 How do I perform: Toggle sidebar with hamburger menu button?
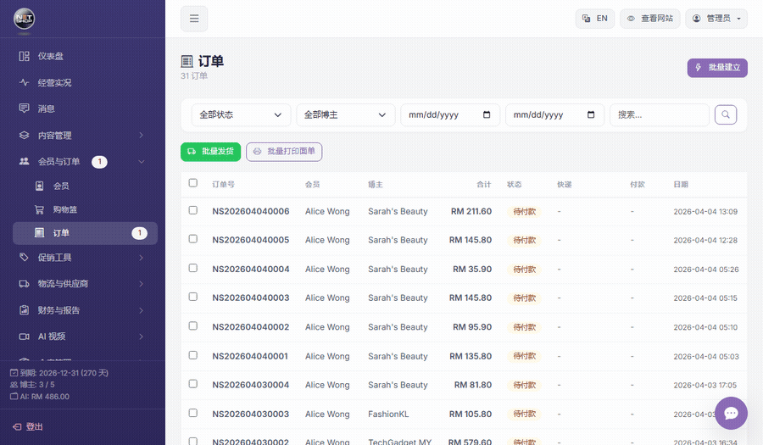pos(194,19)
